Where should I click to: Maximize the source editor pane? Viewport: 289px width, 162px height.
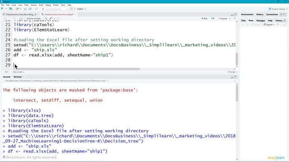pos(235,15)
